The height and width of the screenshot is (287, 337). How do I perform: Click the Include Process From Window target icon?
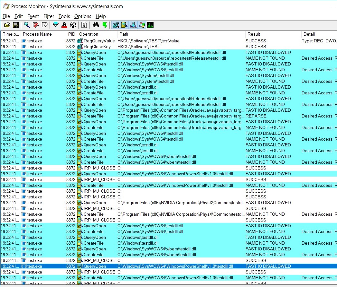tap(73, 25)
